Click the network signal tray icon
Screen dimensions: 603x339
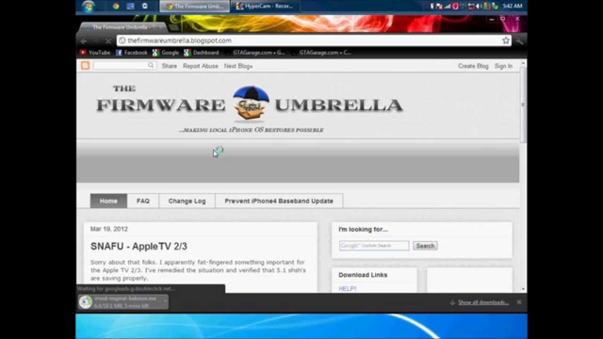448,6
